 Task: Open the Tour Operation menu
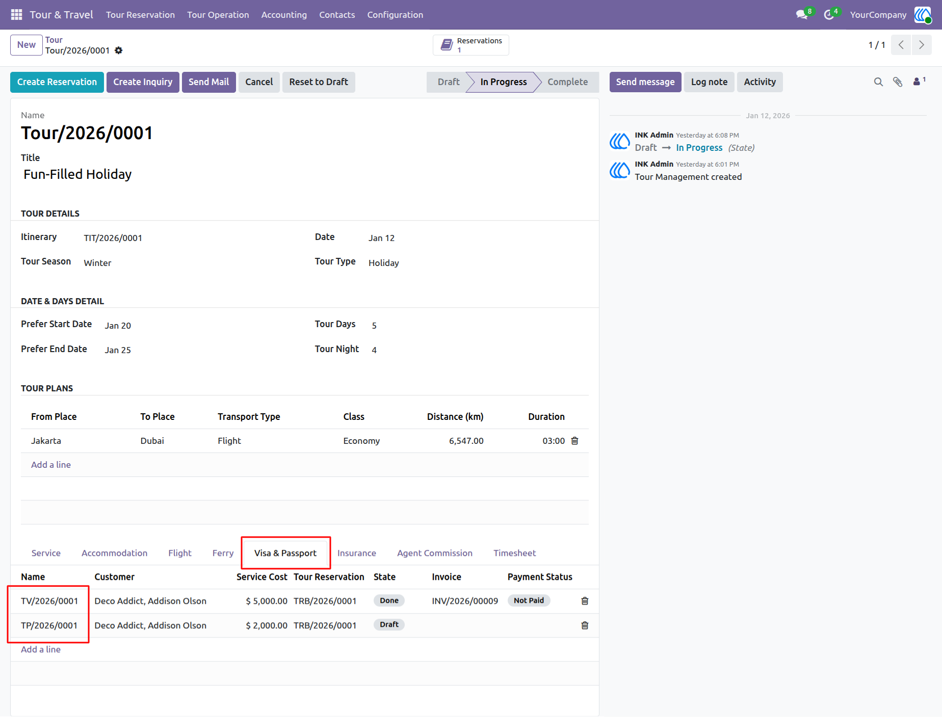tap(218, 15)
